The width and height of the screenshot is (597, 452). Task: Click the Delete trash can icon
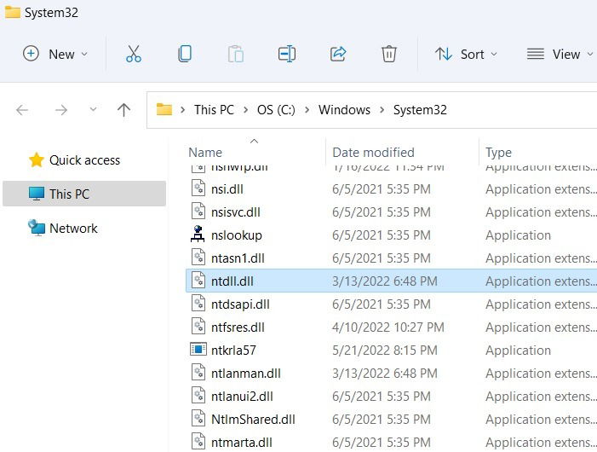[388, 54]
